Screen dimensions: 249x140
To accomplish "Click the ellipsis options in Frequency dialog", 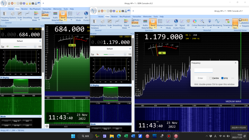I will click(x=233, y=78).
